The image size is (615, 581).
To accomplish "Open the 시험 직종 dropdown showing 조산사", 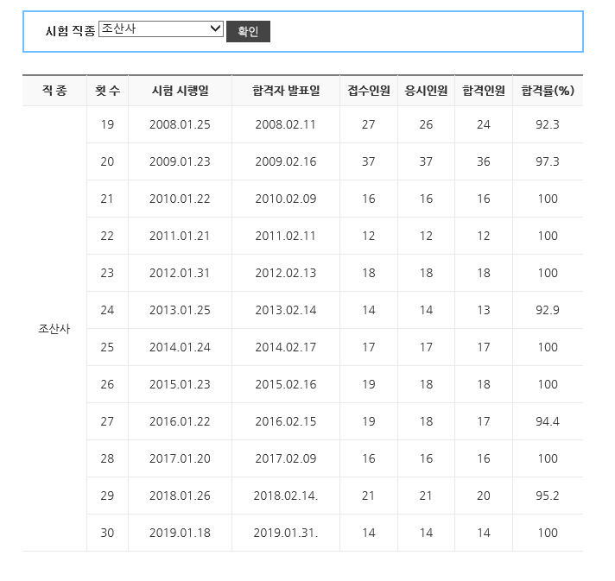I will pyautogui.click(x=161, y=29).
